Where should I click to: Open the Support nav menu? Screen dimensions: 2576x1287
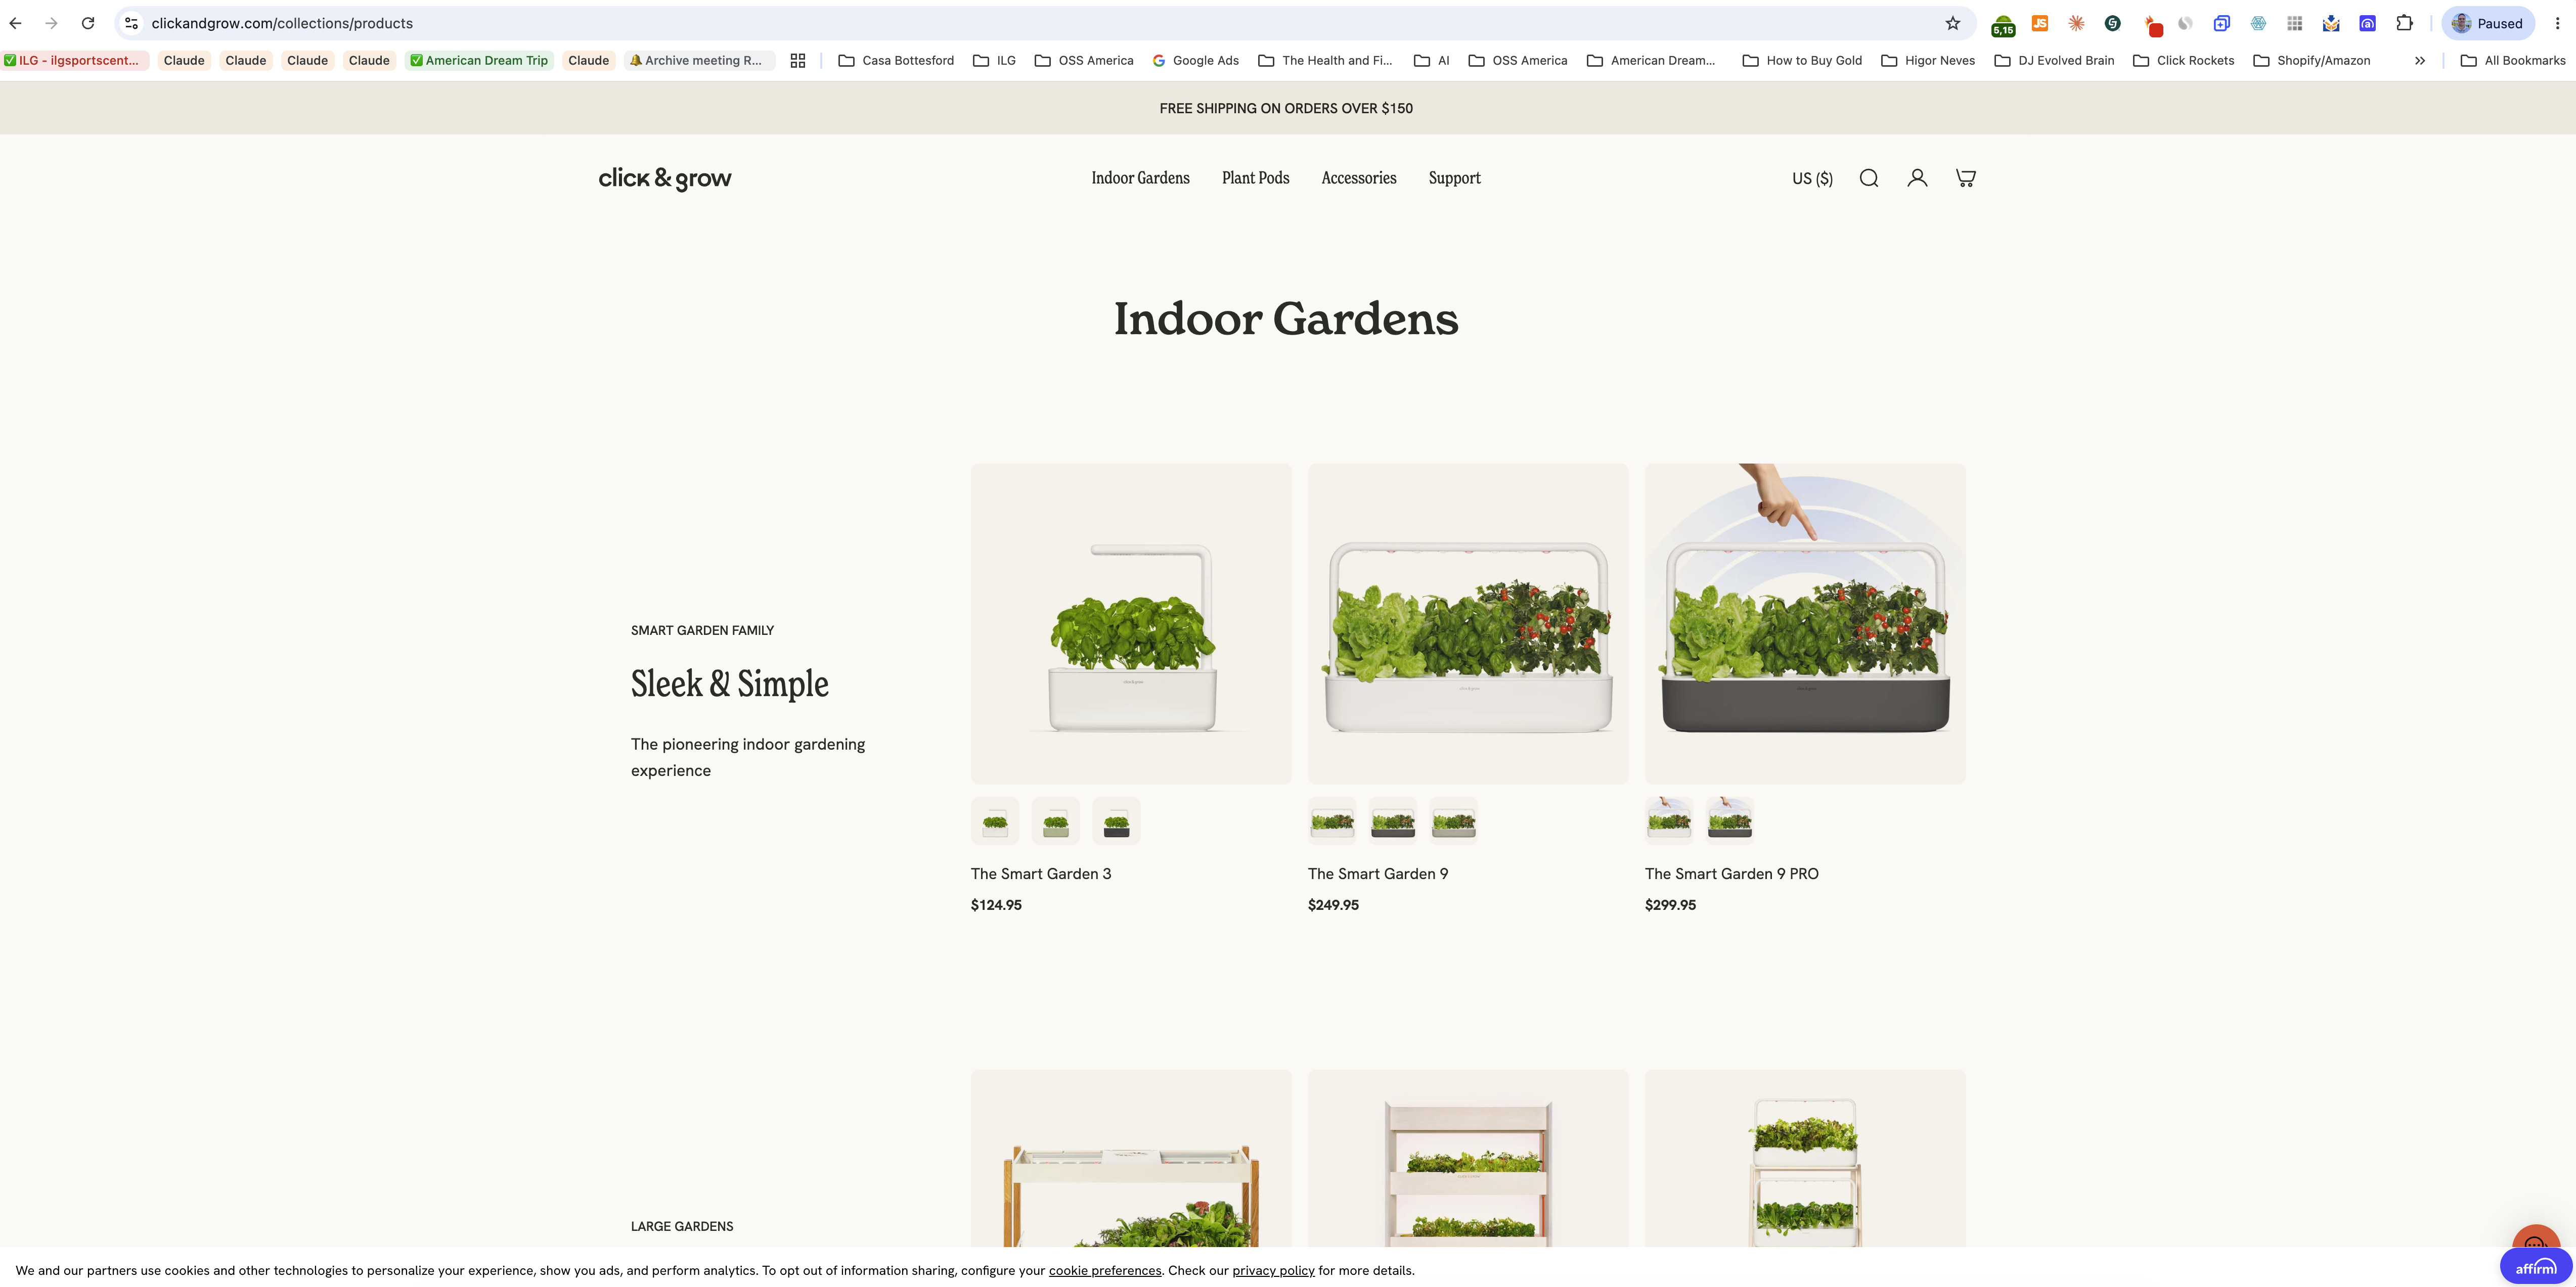[x=1454, y=178]
